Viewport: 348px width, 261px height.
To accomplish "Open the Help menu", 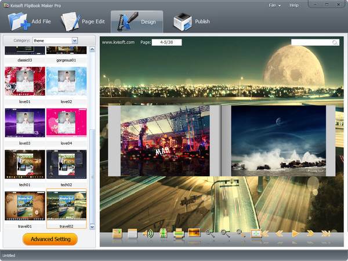I will pyautogui.click(x=294, y=5).
